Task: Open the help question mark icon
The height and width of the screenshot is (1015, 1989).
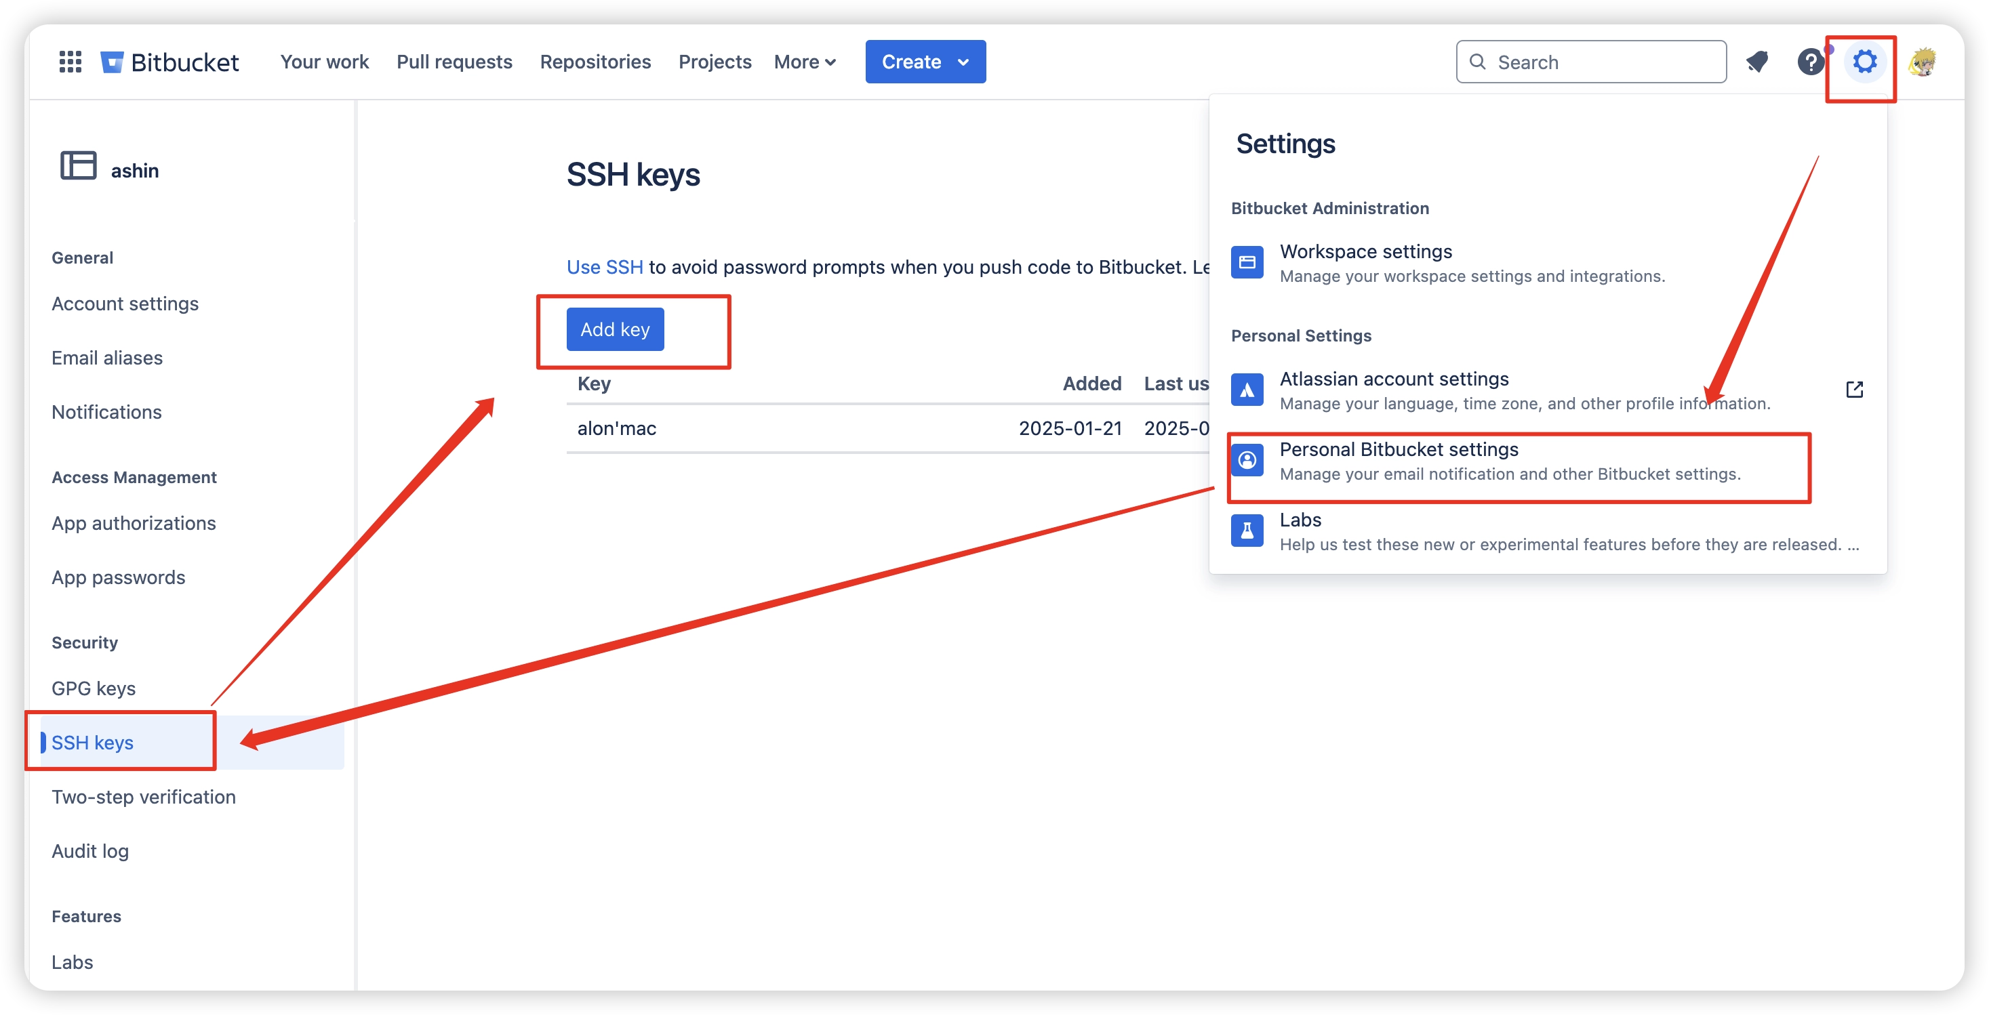Action: click(x=1809, y=62)
